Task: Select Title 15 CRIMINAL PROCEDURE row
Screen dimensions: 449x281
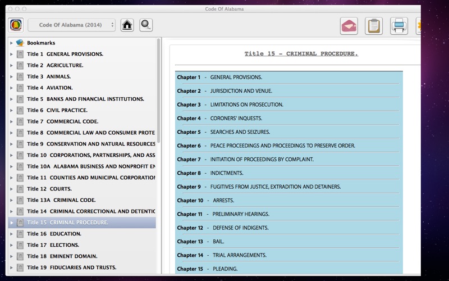Action: point(82,223)
